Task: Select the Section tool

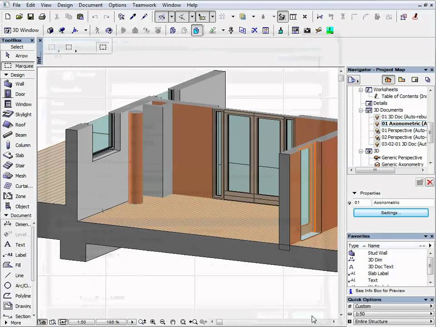Action: pos(17,316)
